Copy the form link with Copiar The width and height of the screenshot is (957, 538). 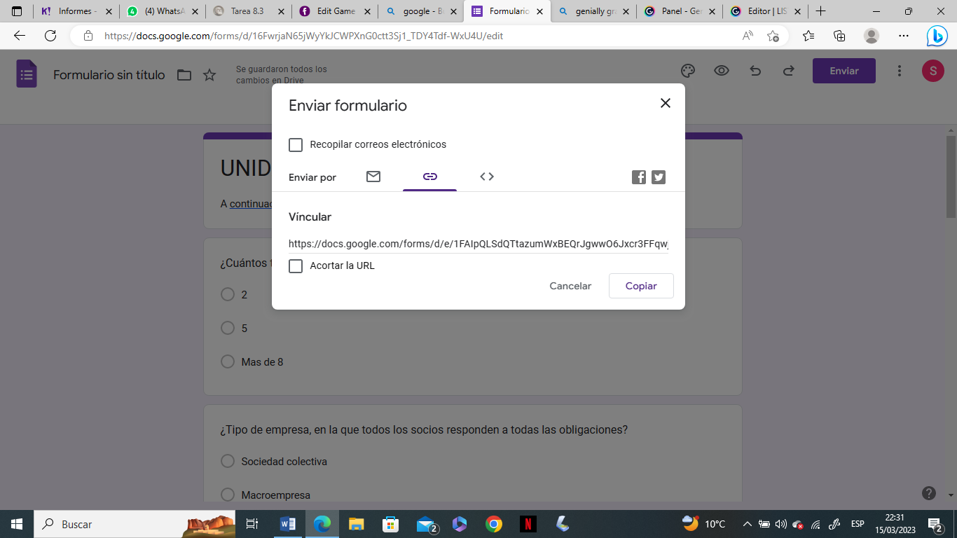[x=640, y=286]
